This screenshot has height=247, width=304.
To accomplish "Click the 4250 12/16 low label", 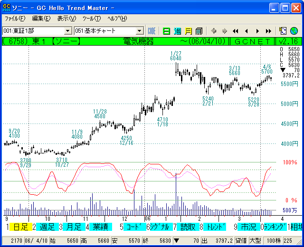I will click(126, 141).
